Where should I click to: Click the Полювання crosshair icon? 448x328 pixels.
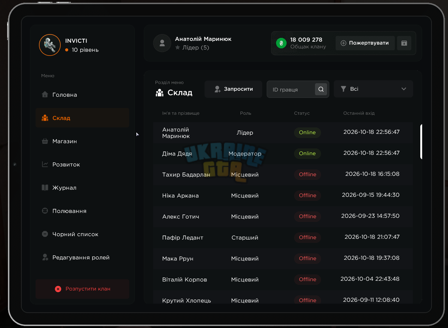[45, 211]
